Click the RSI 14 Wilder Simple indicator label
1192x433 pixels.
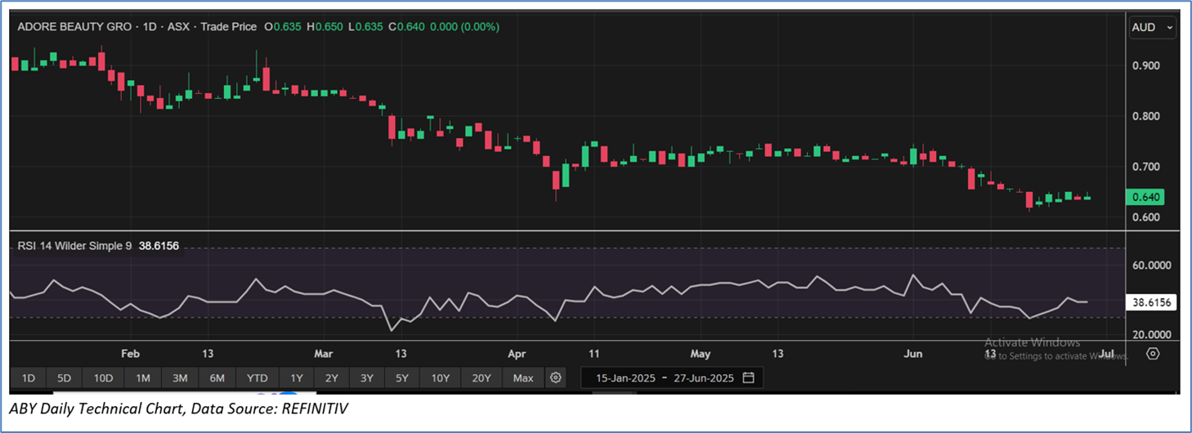pyautogui.click(x=74, y=244)
